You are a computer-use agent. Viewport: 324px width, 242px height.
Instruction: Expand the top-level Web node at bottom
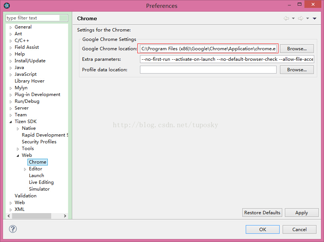[x=11, y=203]
